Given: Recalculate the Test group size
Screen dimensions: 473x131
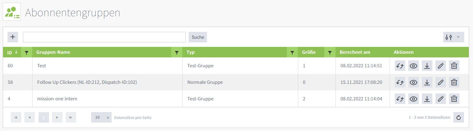Looking at the screenshot, I should coord(400,66).
